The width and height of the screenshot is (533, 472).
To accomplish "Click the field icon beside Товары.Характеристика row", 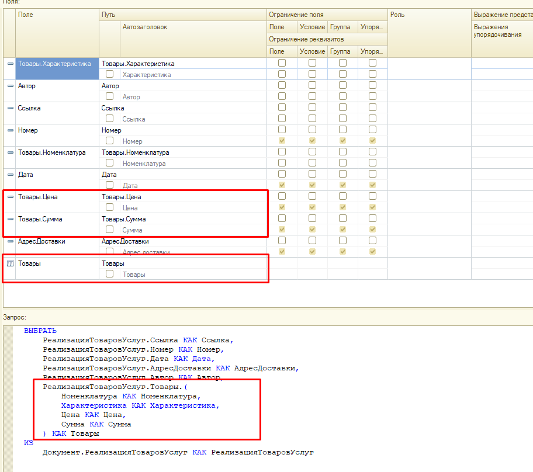I will pyautogui.click(x=10, y=64).
